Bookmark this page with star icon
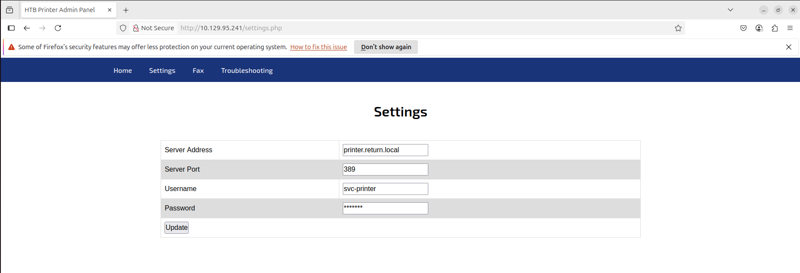 coord(678,28)
